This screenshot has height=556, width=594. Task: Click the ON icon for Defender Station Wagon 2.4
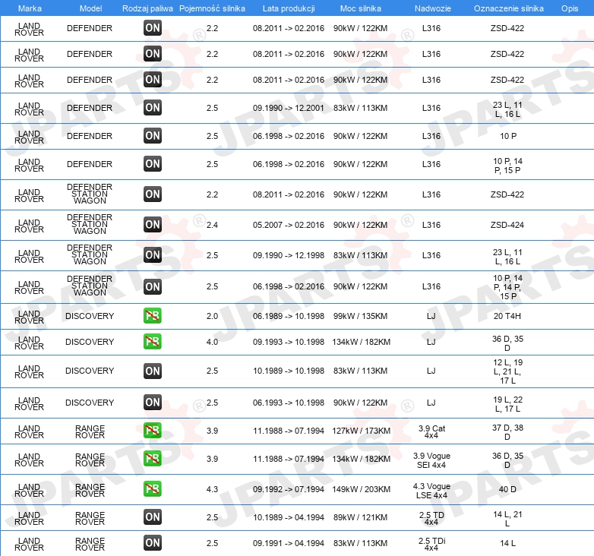[x=153, y=225]
